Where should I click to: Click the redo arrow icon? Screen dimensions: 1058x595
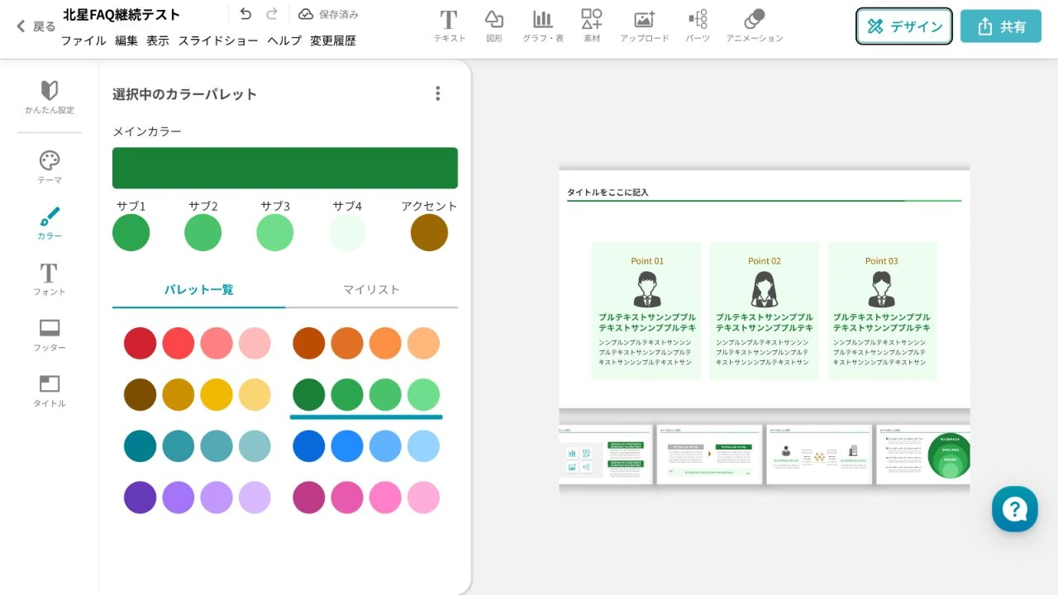tap(272, 14)
